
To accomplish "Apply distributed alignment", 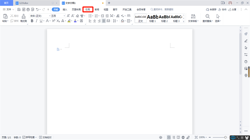I will click(108, 21).
